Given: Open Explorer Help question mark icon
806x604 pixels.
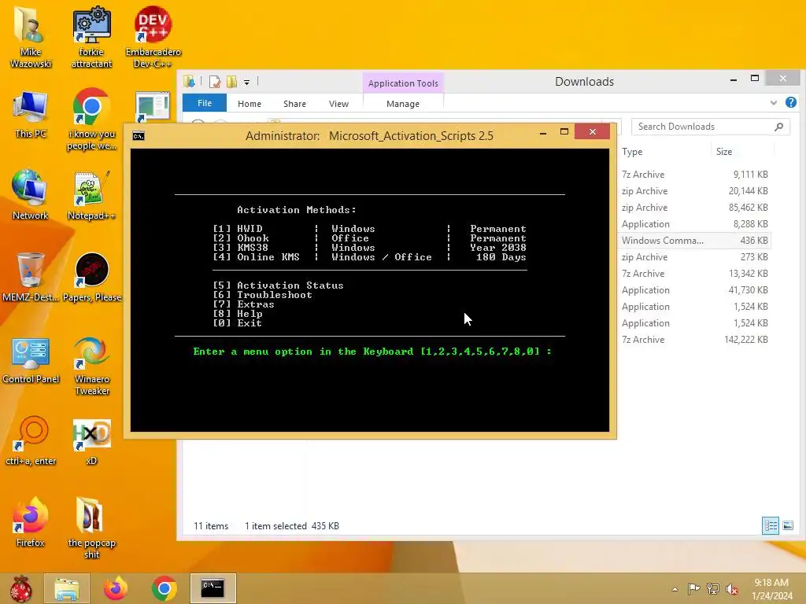Looking at the screenshot, I should 790,102.
